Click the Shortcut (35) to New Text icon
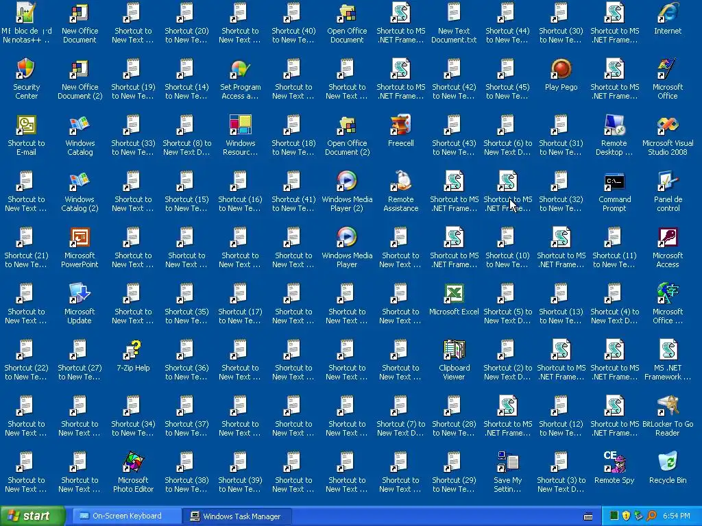 pyautogui.click(x=186, y=303)
